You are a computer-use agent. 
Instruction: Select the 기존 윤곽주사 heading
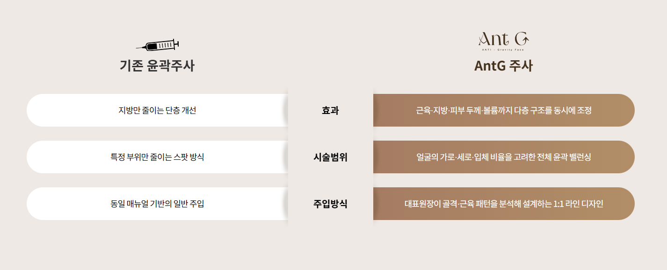[x=157, y=66]
